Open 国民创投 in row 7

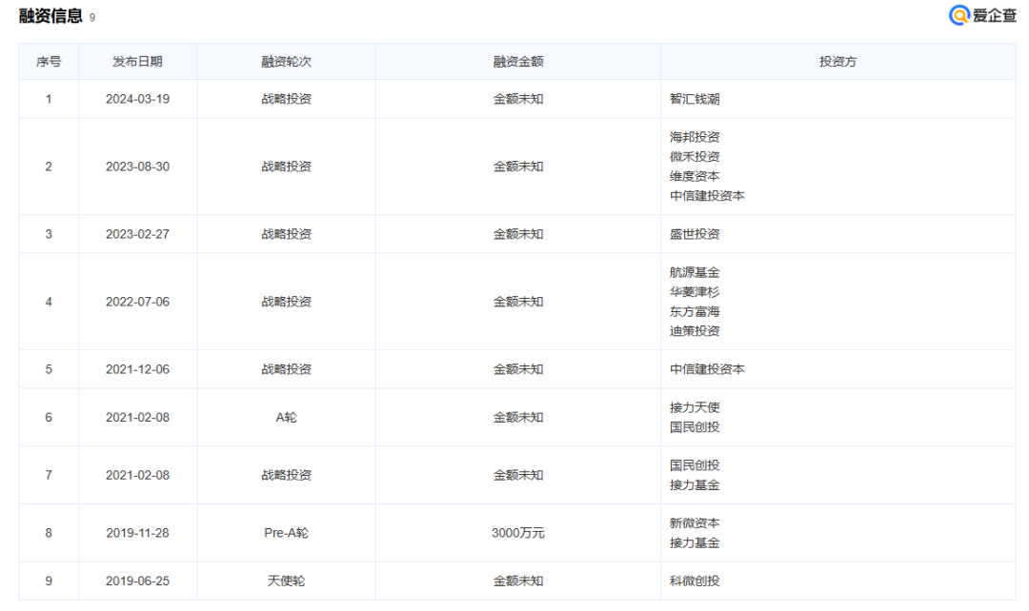coord(695,465)
